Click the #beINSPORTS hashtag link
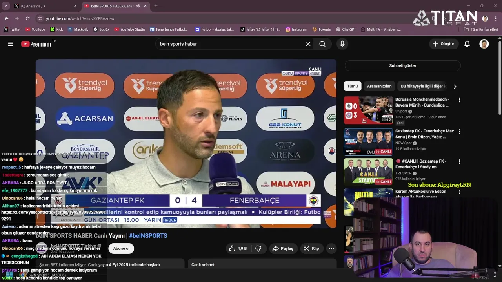Screen dimensions: 502x282 coord(148,236)
